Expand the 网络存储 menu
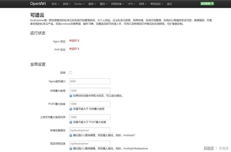Viewport: 231px width, 152px height. [117, 4]
